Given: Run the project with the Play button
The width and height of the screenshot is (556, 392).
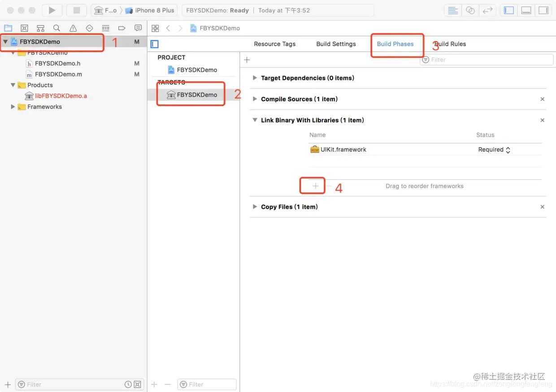Looking at the screenshot, I should click(52, 10).
